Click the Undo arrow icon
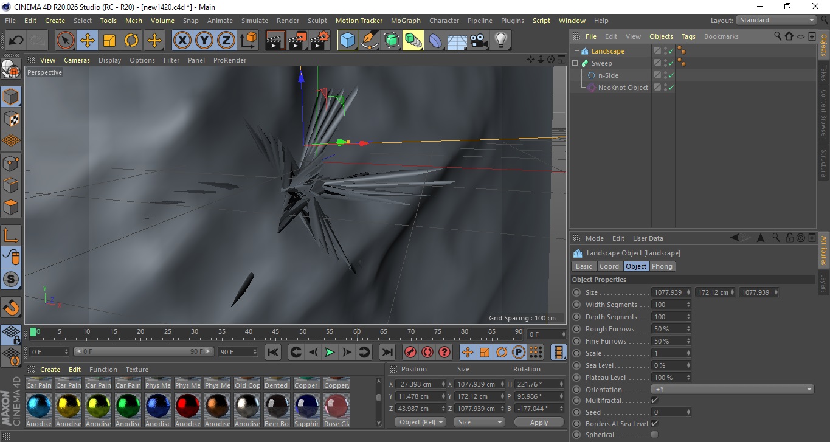 pyautogui.click(x=16, y=41)
